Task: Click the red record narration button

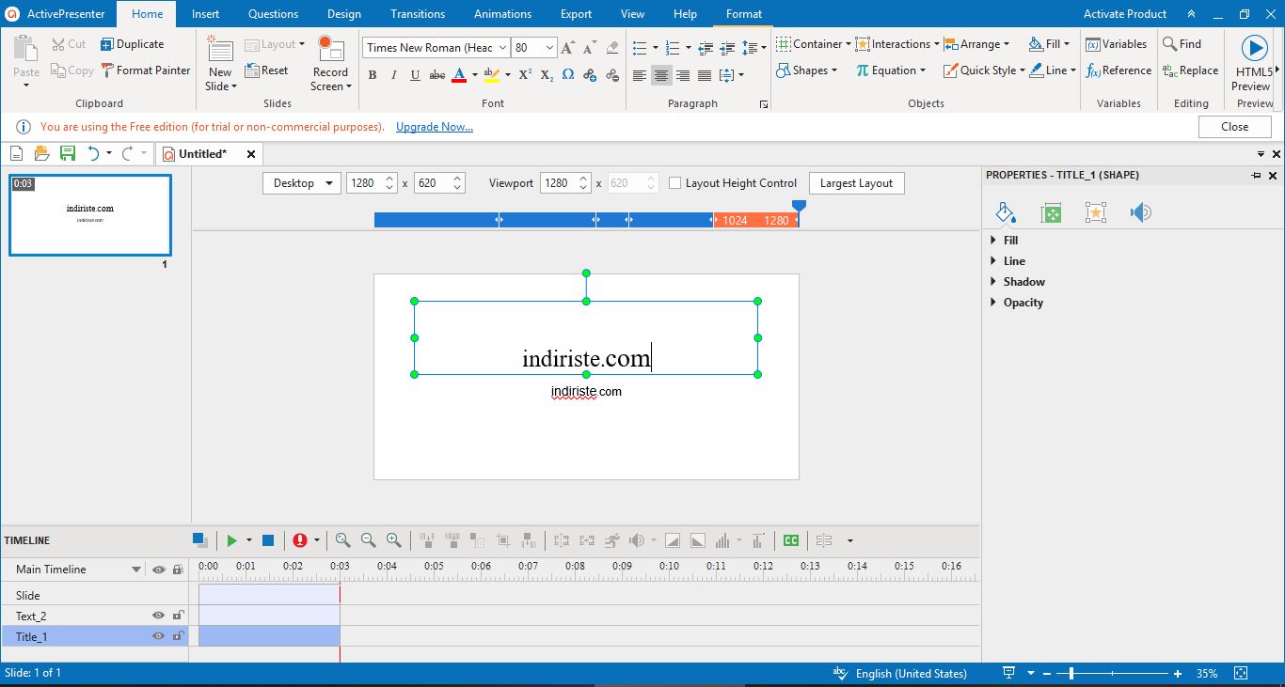Action: [x=300, y=540]
